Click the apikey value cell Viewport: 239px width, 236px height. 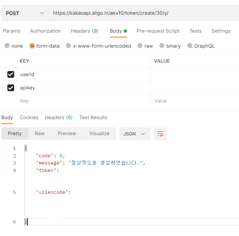pyautogui.click(x=195, y=88)
